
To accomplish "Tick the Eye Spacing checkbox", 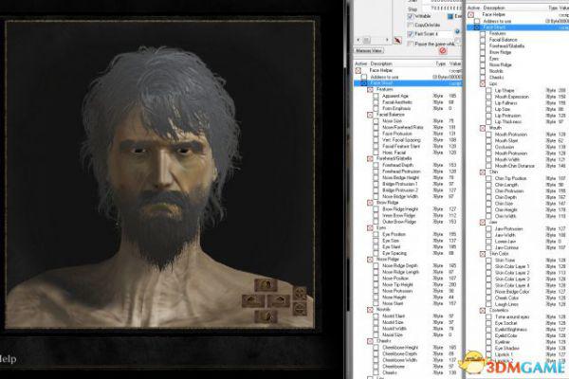I will pos(376,253).
